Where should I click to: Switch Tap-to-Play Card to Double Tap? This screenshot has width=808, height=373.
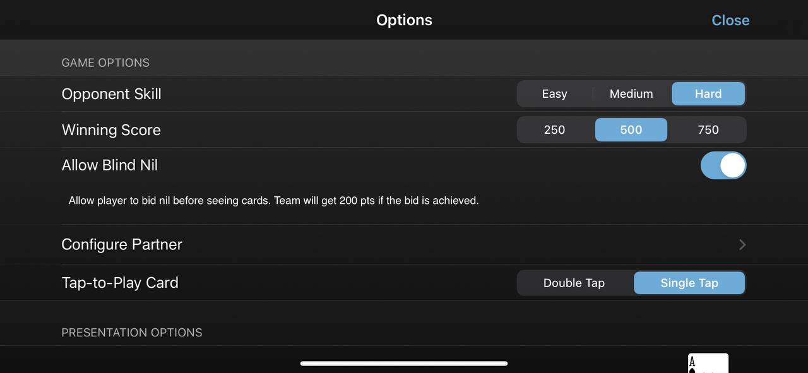coord(574,283)
